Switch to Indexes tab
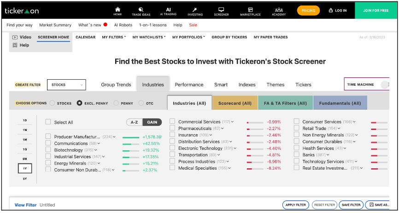This screenshot has height=213, width=399. (x=247, y=85)
